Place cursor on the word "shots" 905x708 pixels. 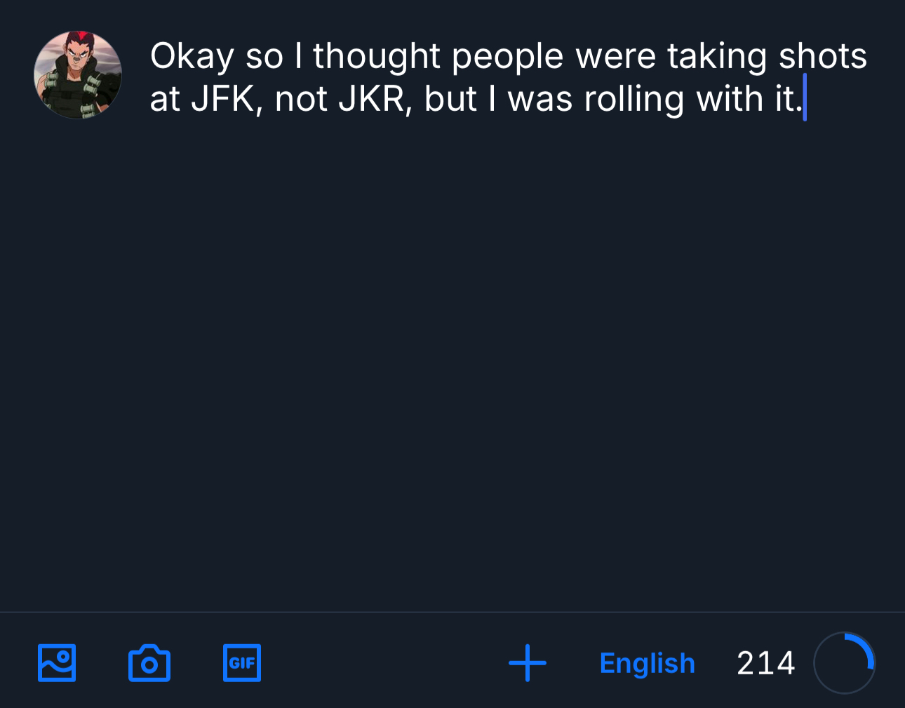click(823, 57)
